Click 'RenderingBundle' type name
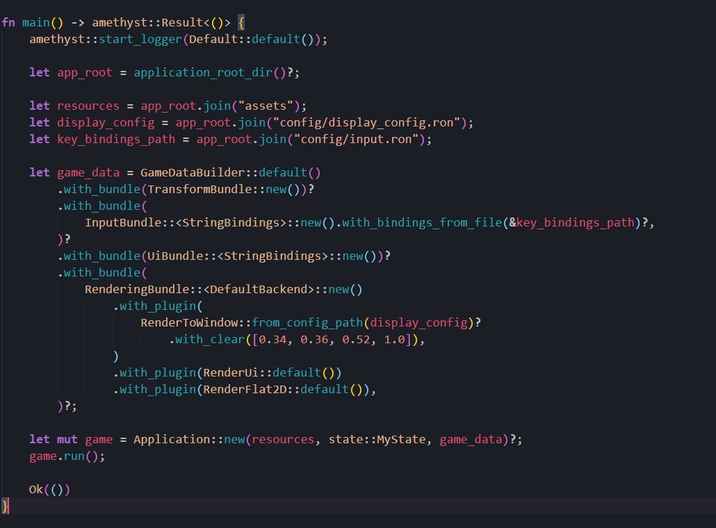 tap(137, 289)
